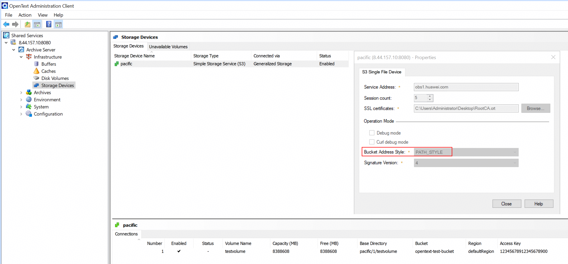This screenshot has width=568, height=264.
Task: Toggle the Show/Hide Console Tree icon
Action: click(37, 25)
